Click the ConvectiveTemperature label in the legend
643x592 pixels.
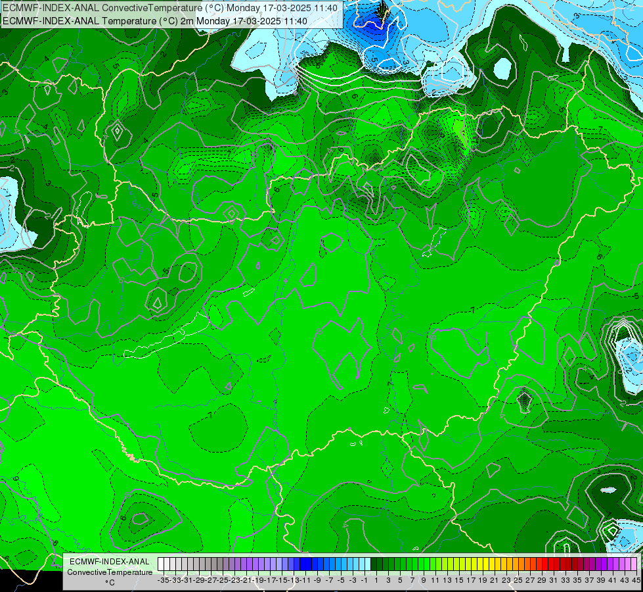coord(110,572)
